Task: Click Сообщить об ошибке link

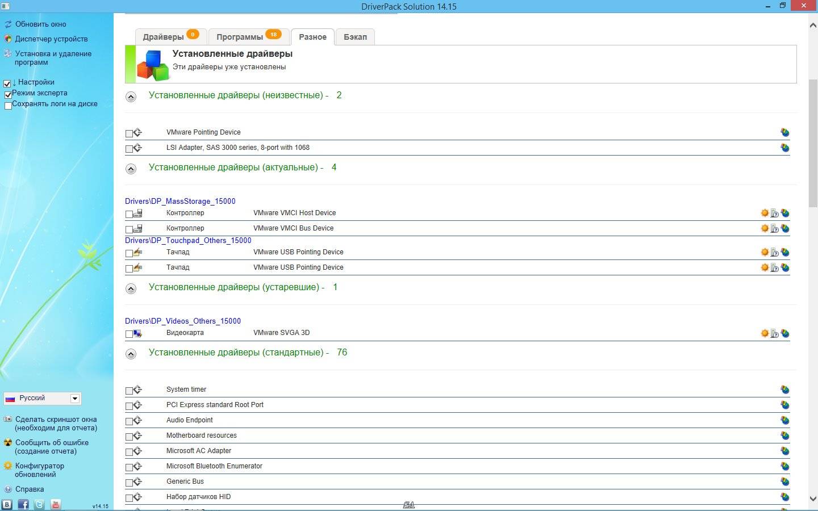Action: point(51,447)
